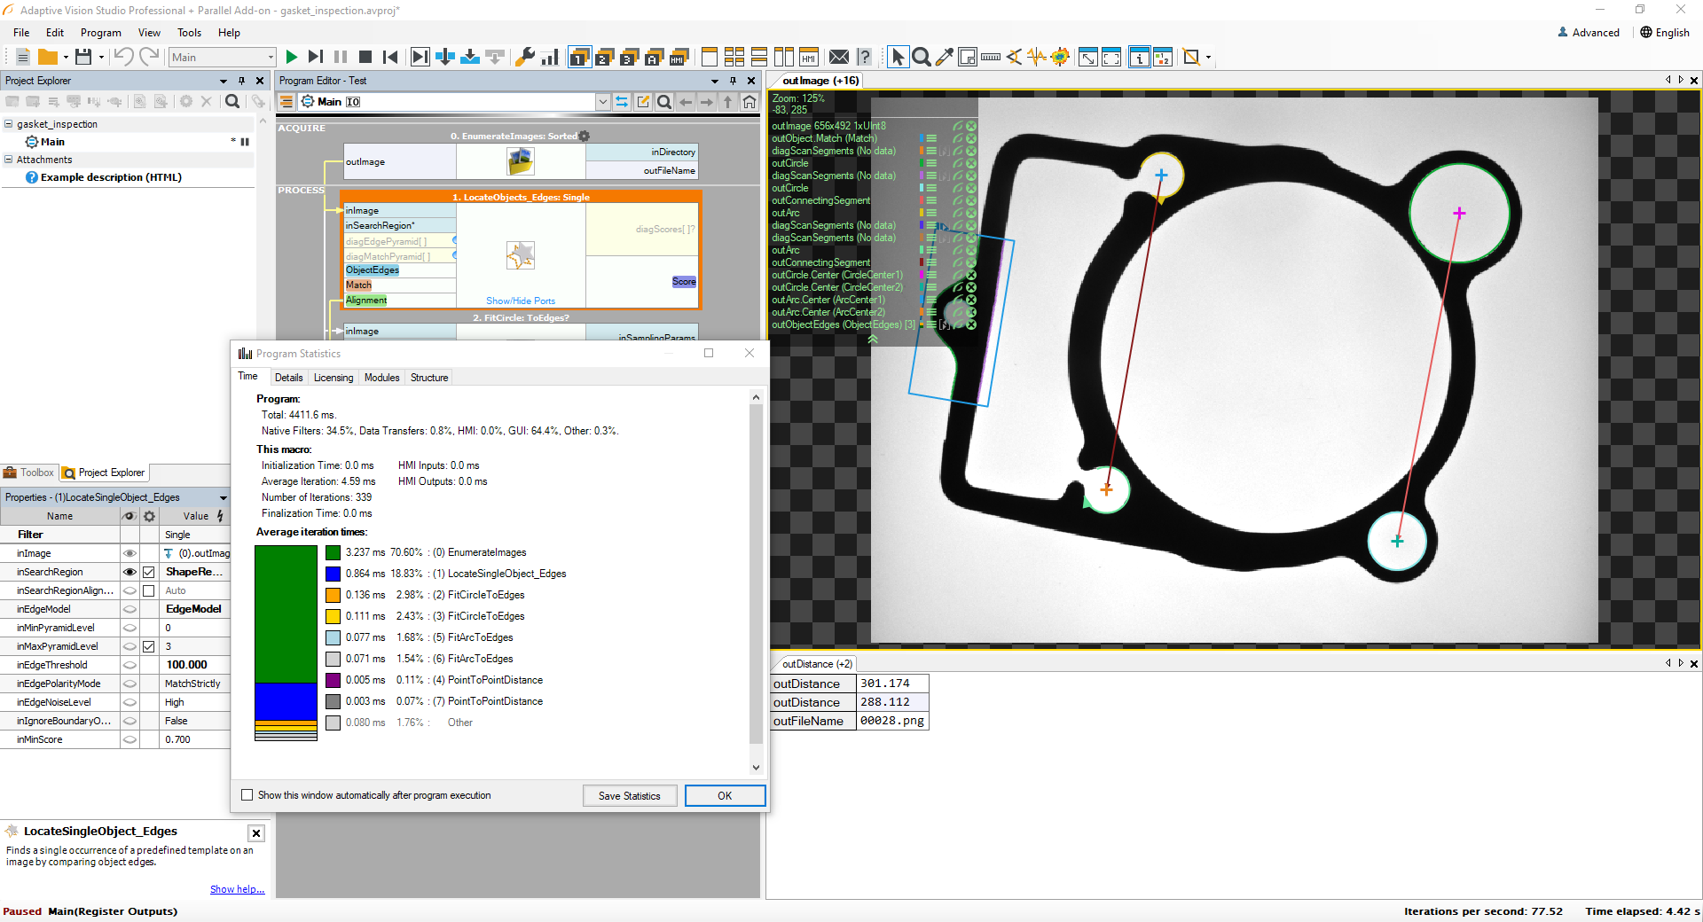This screenshot has height=922, width=1703.
Task: Enable 'Show this window automatically after program execution'
Action: (247, 795)
